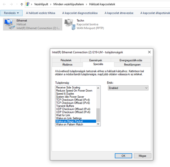Select Wake on Pattern Match property
Image resolution: width=170 pixels, height=167 pixels.
click(x=76, y=124)
